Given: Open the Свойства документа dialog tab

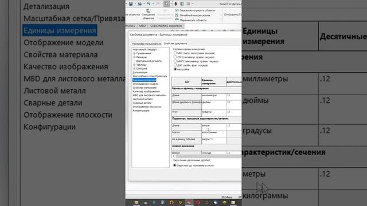Looking at the screenshot, I should [175, 43].
